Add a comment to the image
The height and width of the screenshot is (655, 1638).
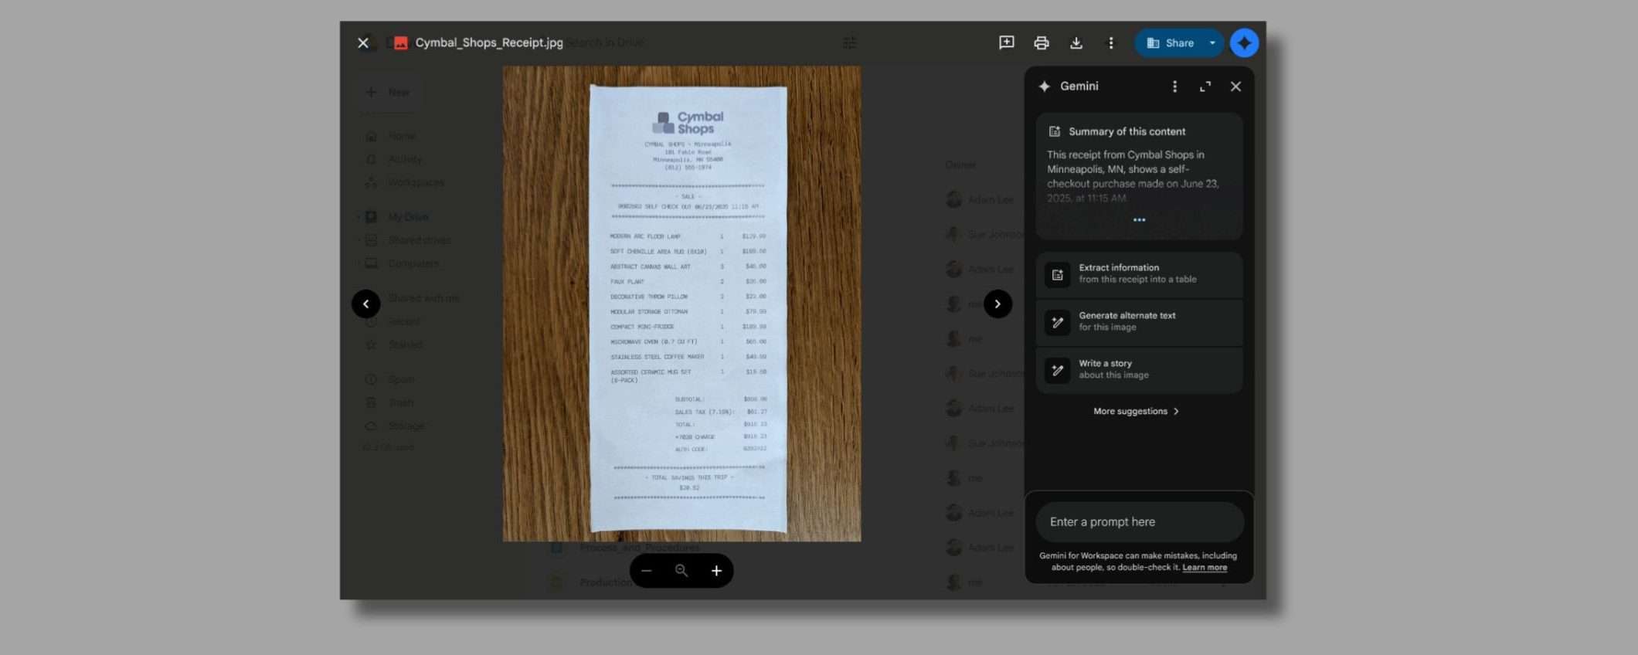pyautogui.click(x=1006, y=42)
